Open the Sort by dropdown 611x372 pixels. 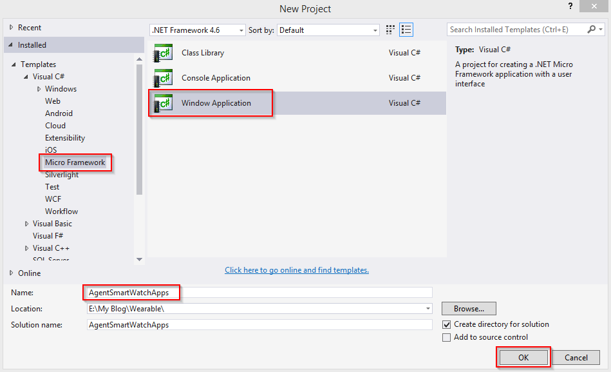375,30
